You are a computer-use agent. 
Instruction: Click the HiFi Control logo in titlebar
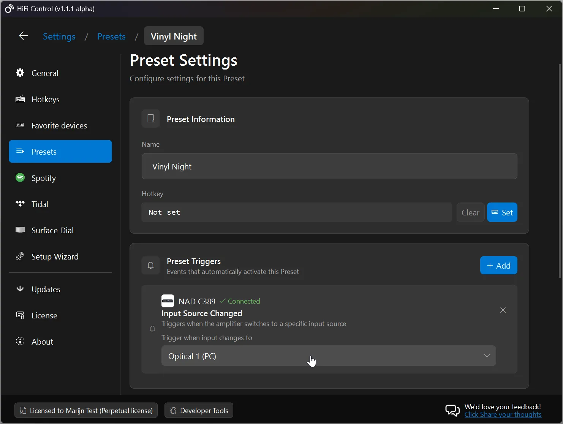(x=9, y=8)
